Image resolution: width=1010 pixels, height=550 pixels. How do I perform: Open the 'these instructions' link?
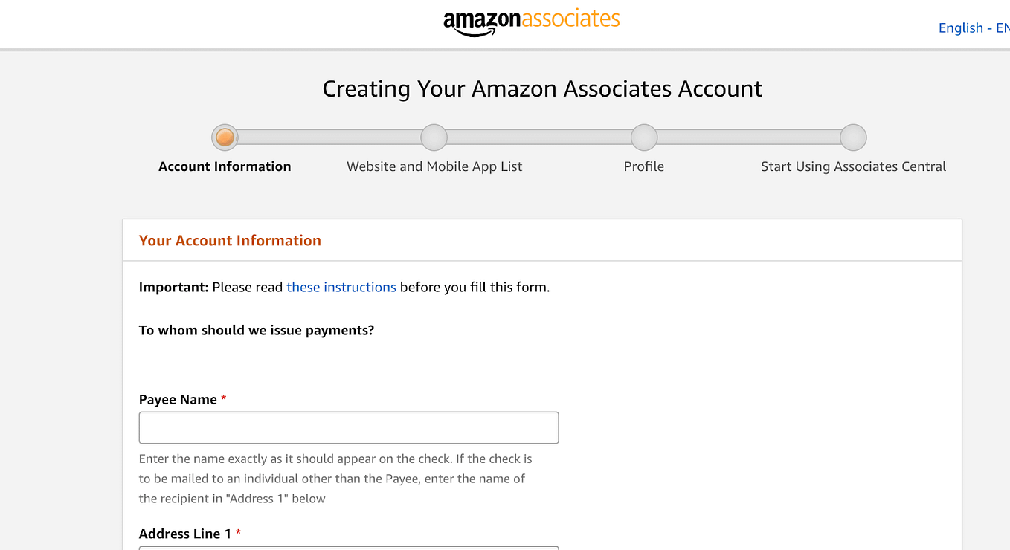coord(341,287)
